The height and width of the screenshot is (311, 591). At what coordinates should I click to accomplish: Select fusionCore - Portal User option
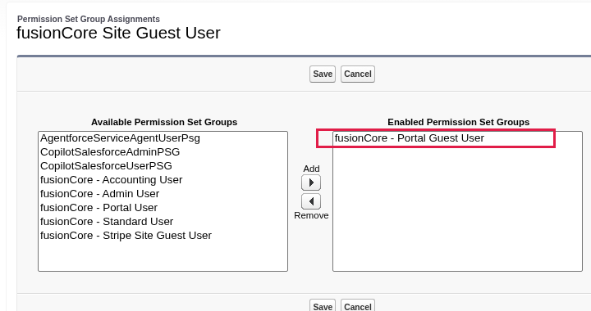pyautogui.click(x=163, y=208)
